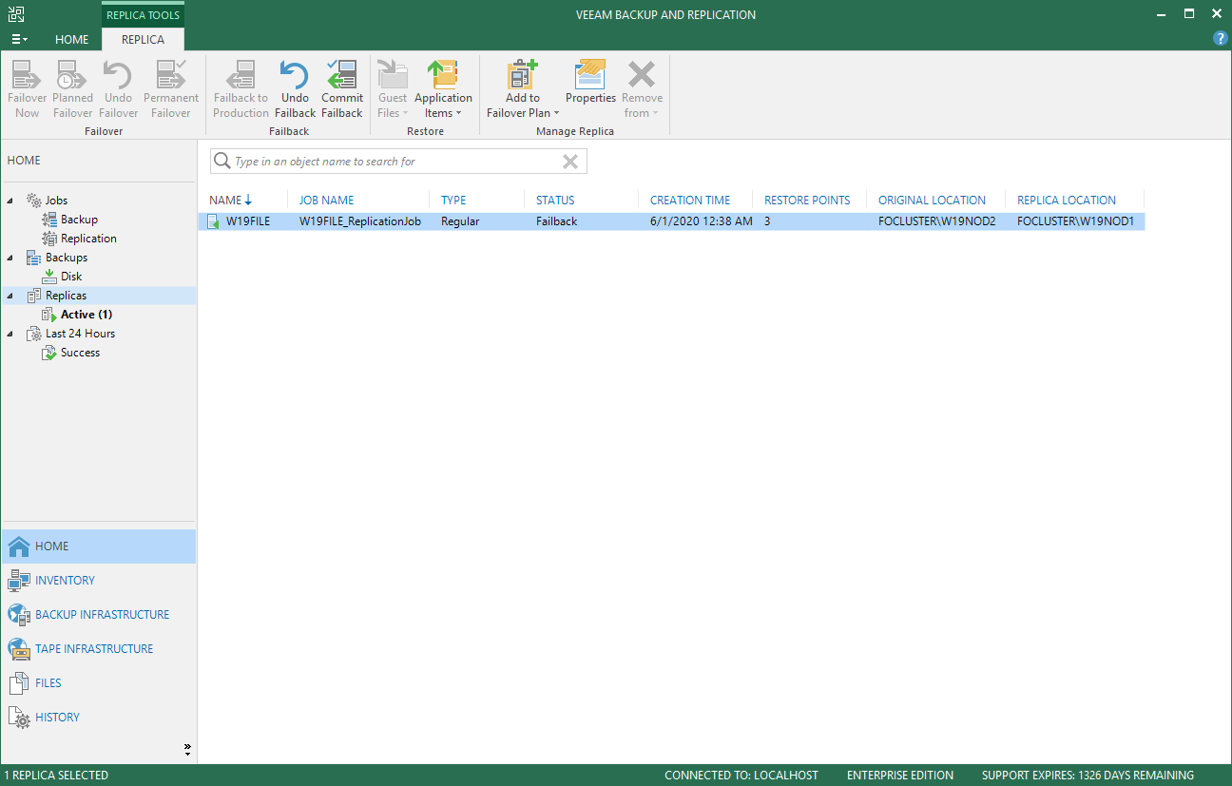Select Disk under Backups

tap(71, 277)
